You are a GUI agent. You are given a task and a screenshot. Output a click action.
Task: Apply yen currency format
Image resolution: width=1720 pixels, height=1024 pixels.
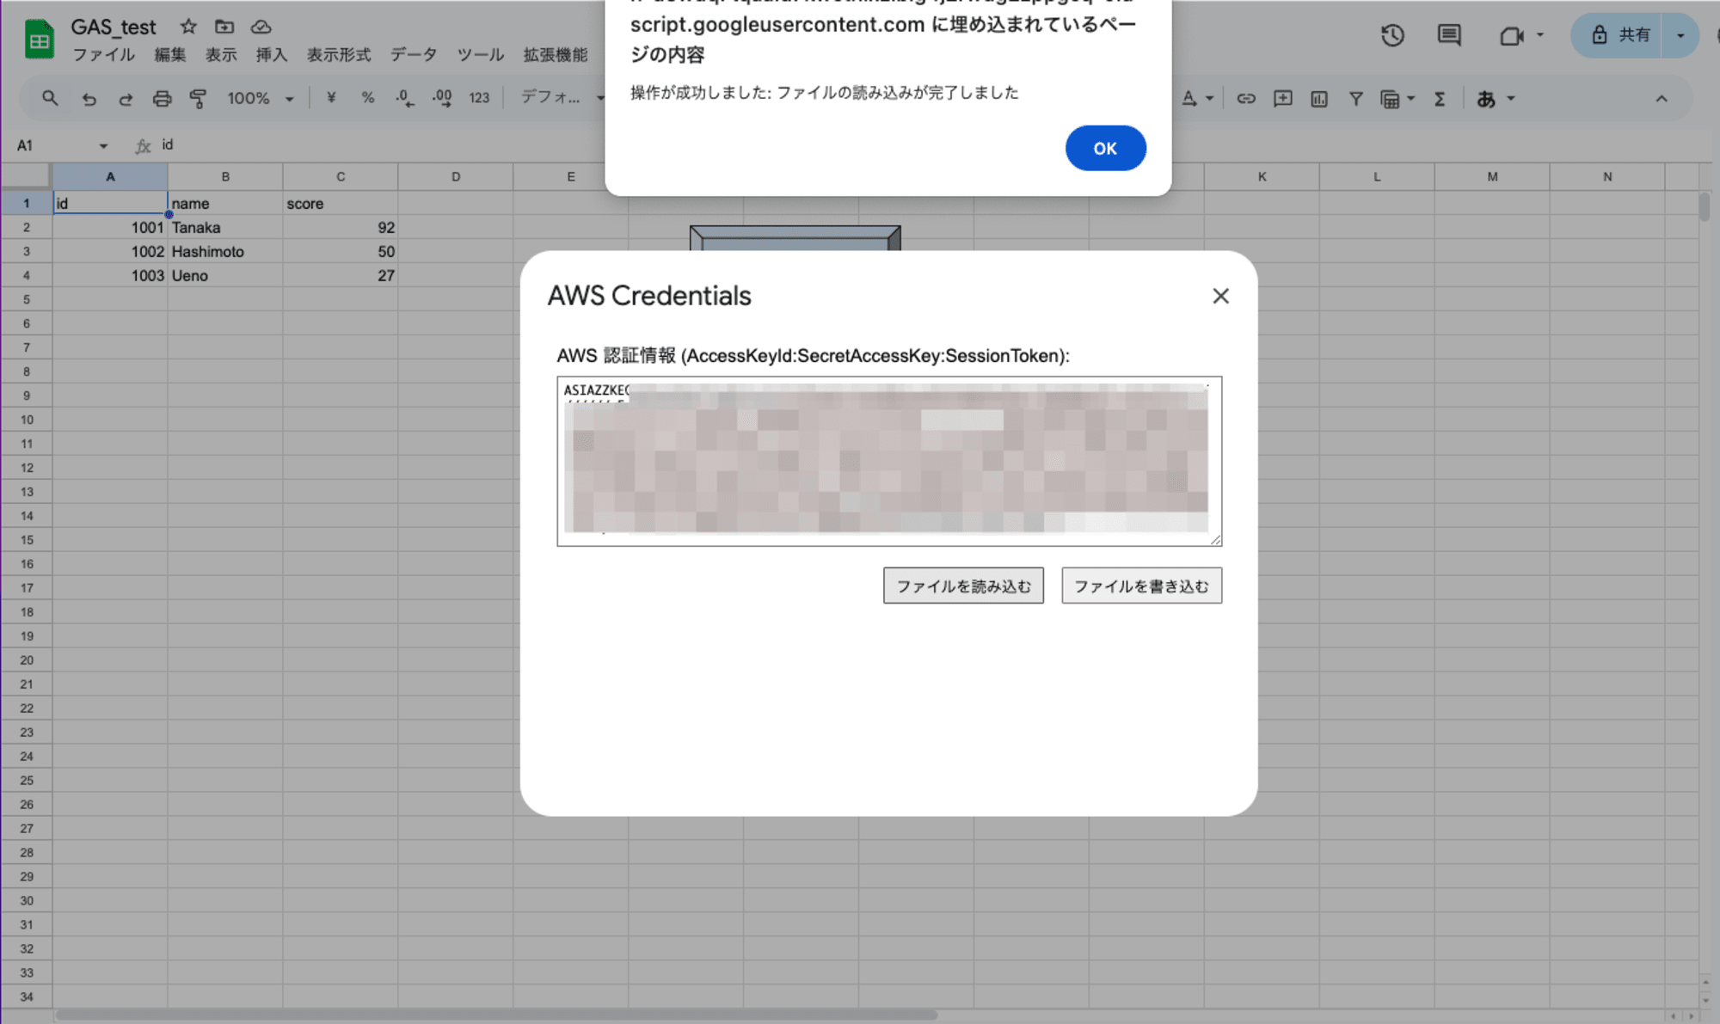(331, 98)
